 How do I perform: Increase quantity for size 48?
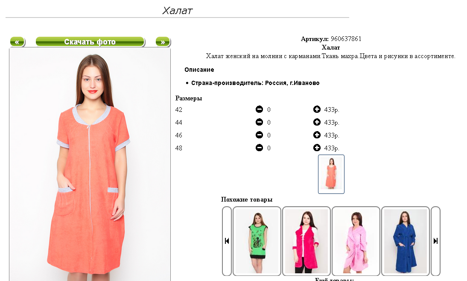(317, 148)
